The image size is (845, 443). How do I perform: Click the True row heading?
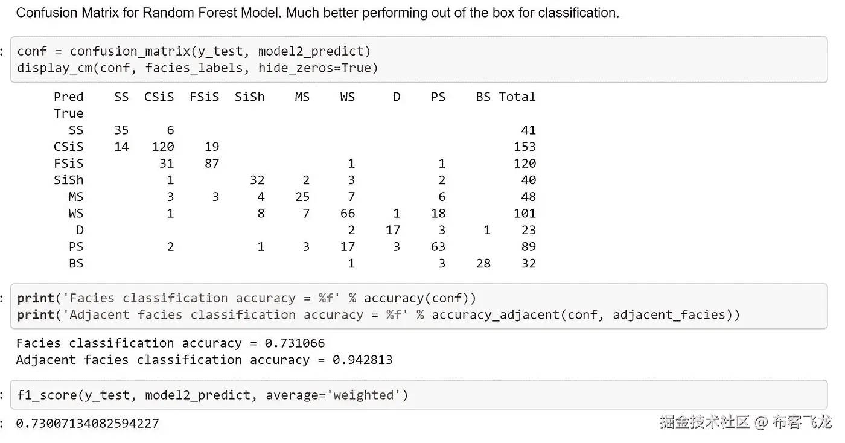pyautogui.click(x=69, y=113)
